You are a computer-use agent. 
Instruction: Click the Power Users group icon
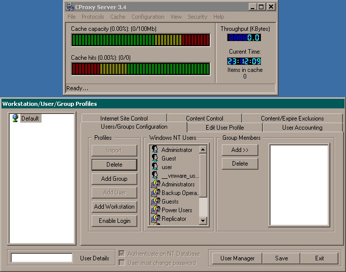tap(156, 210)
